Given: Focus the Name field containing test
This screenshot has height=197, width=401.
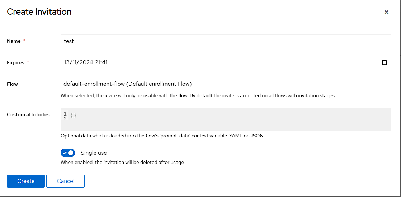Looking at the screenshot, I should (226, 41).
